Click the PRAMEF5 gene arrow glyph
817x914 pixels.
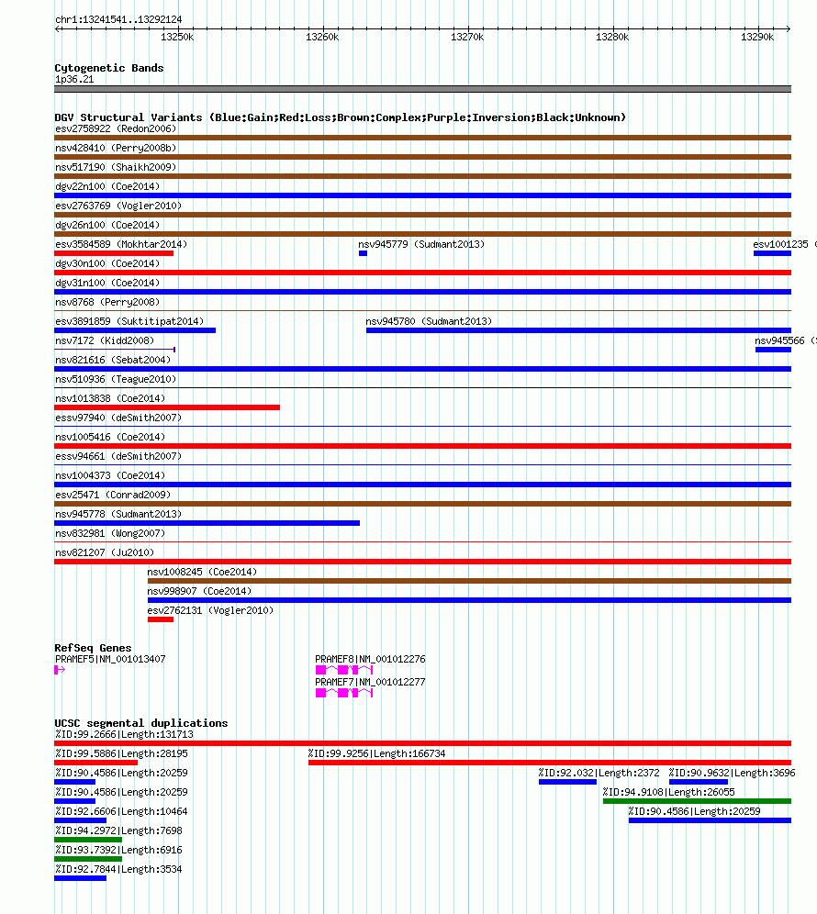60,670
